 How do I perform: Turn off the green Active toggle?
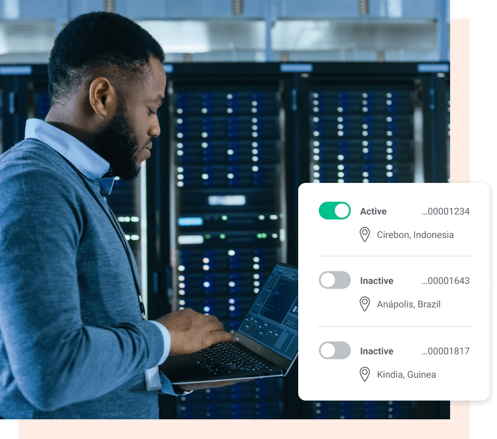334,211
